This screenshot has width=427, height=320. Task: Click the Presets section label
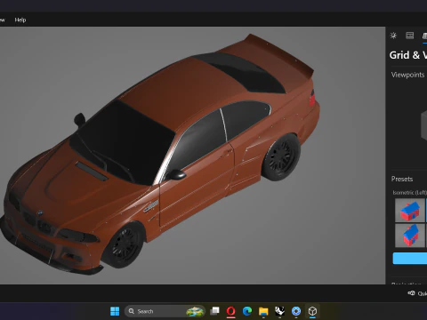click(x=402, y=179)
